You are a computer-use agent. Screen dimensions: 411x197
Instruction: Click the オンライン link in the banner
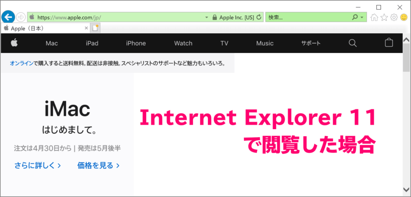[21, 63]
